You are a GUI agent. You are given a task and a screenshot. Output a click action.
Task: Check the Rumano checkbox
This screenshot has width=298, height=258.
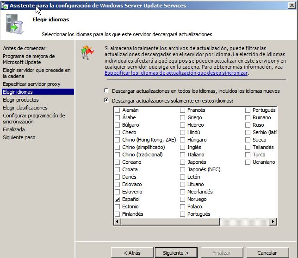pos(248,117)
